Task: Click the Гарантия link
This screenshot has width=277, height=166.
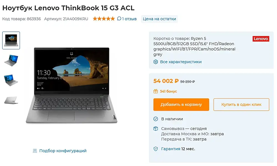Action: coord(171,149)
